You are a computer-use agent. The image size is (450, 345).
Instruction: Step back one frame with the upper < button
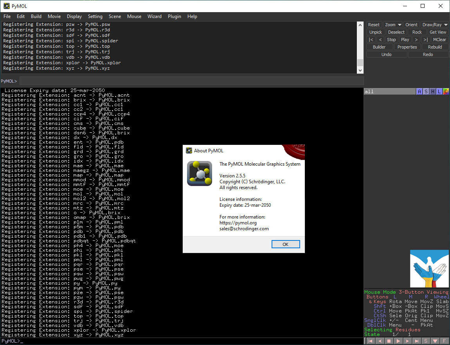(x=380, y=40)
